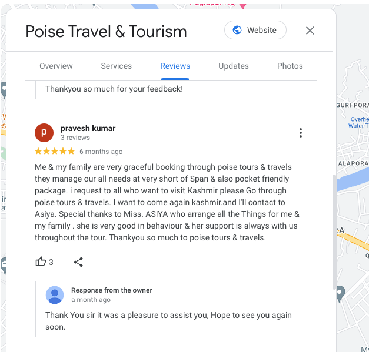Click the 3 reviews contributor link

click(x=75, y=138)
